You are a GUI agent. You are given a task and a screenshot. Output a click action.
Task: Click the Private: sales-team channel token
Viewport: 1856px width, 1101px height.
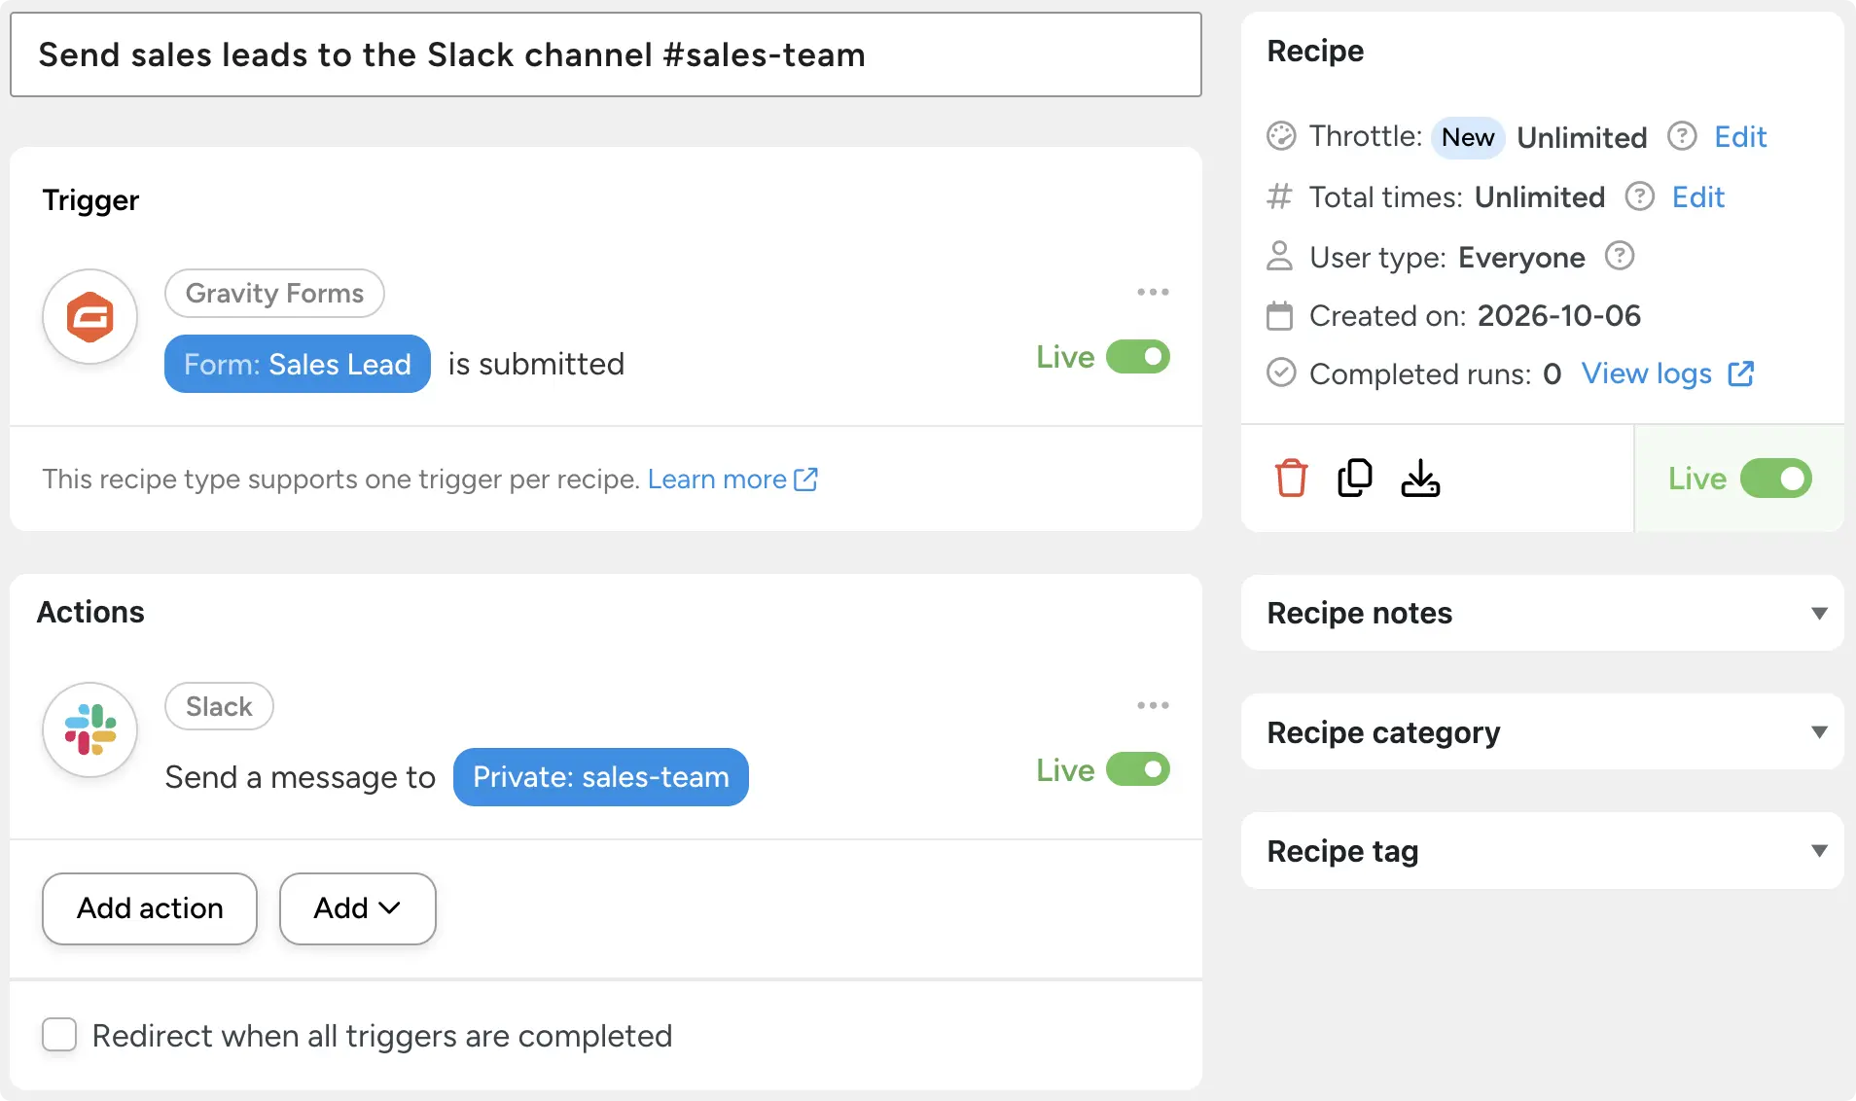tap(601, 777)
